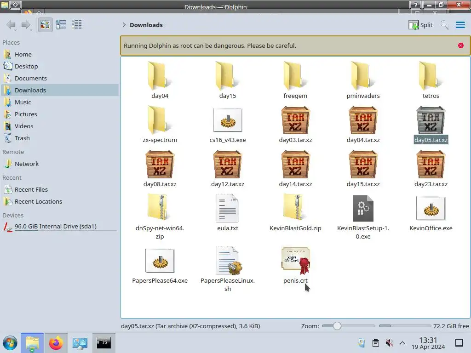Viewport: 471px width, 353px height.
Task: Open Music in Places sidebar
Action: [59, 102]
